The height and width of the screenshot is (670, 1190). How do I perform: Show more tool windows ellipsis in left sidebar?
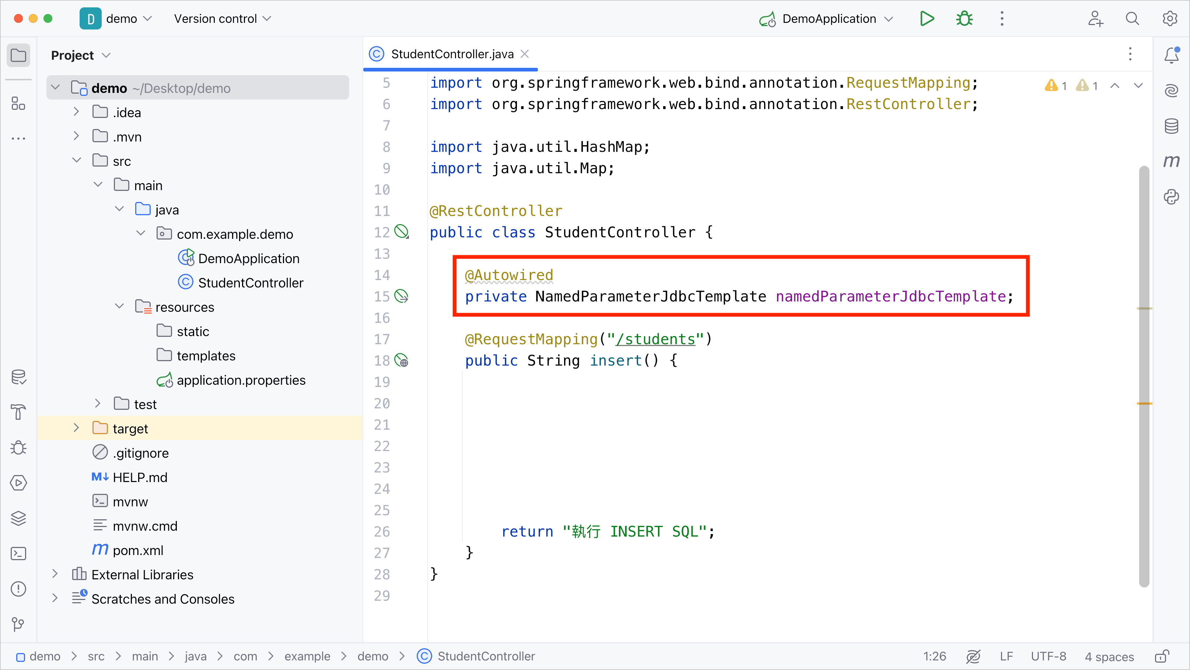(x=18, y=138)
